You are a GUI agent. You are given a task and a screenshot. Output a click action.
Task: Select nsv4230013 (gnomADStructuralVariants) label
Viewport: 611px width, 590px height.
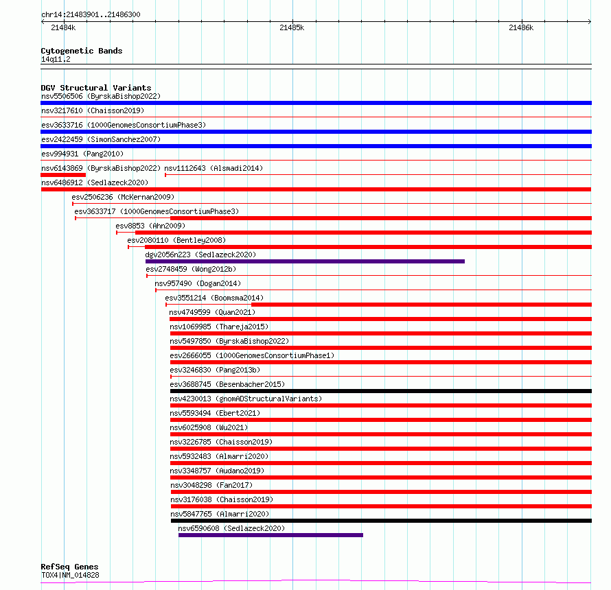pos(246,399)
